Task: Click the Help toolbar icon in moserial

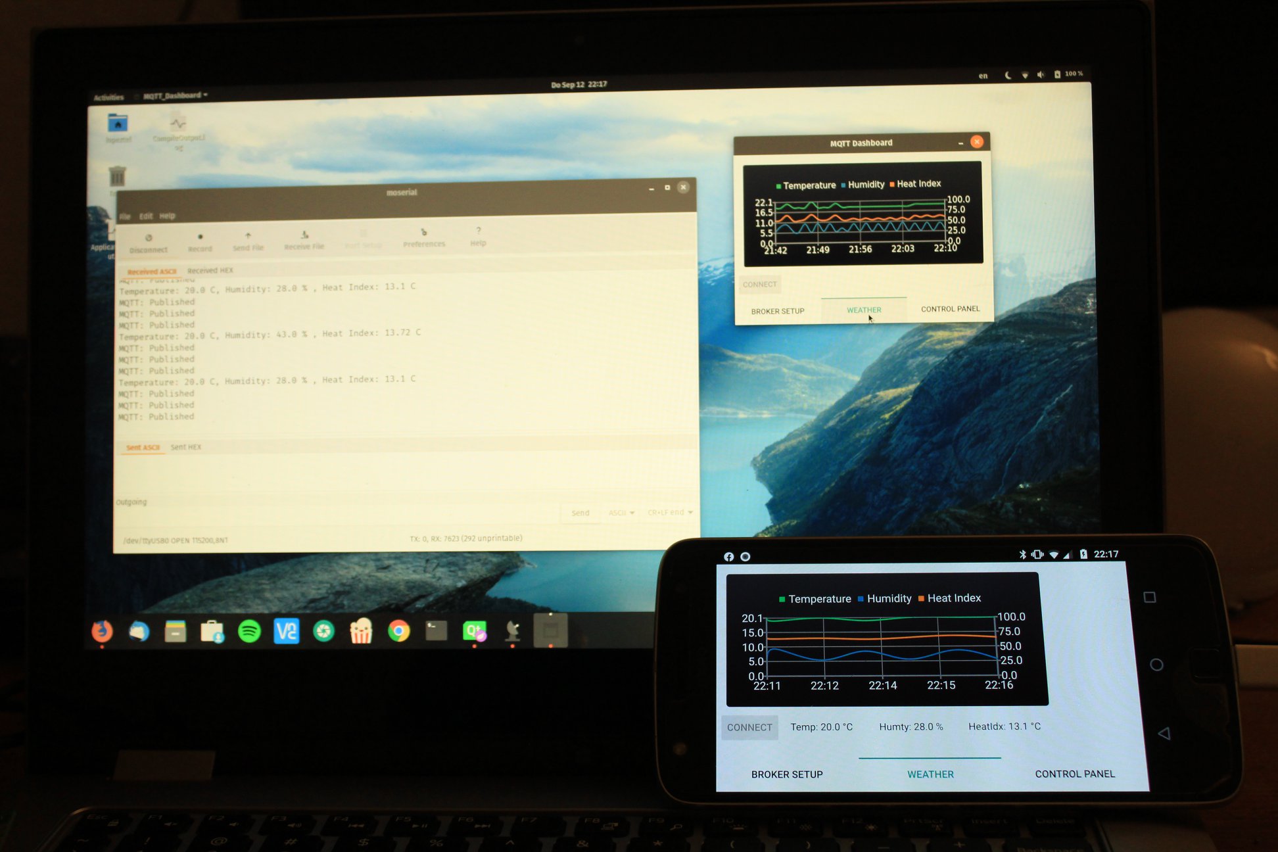Action: tap(478, 236)
